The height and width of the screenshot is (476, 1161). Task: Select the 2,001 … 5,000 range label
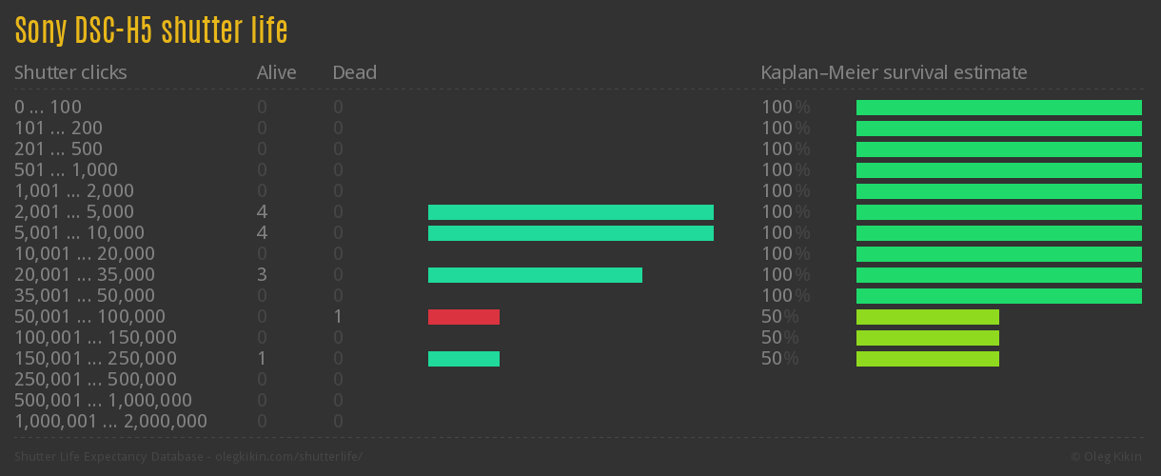coord(74,212)
